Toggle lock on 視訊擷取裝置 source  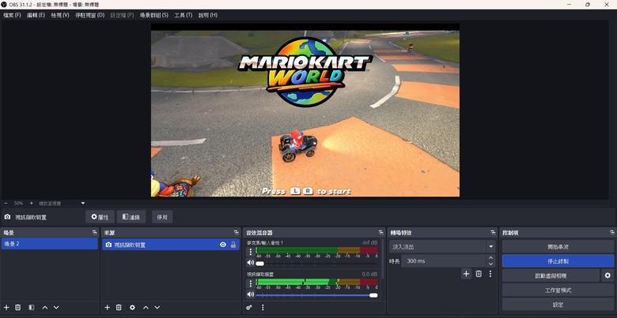pyautogui.click(x=233, y=245)
